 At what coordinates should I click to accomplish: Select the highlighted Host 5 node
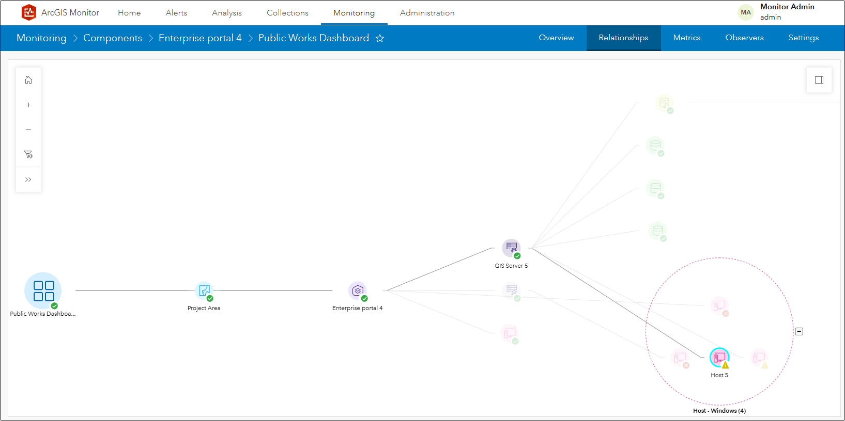tap(719, 358)
